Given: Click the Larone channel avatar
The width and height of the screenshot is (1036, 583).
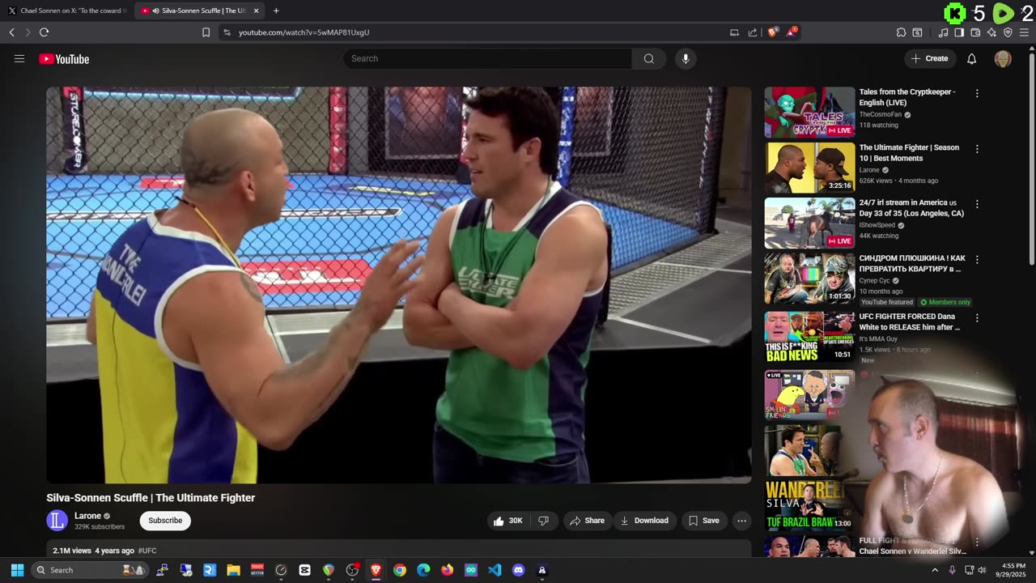Looking at the screenshot, I should (x=57, y=521).
